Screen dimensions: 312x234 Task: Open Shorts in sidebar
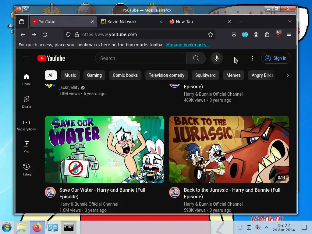(x=27, y=102)
